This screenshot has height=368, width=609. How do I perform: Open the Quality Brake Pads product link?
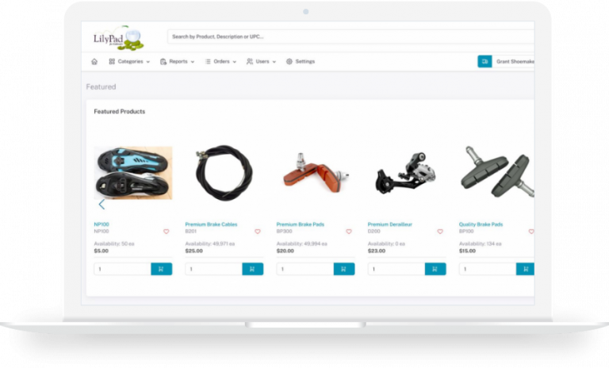coord(481,224)
